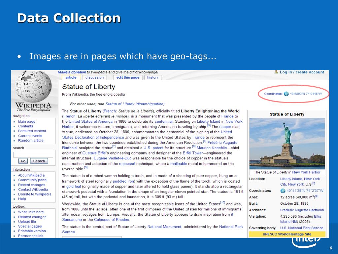This screenshot has height=254, width=338.
Task: Click the "Data Collection" slide title
Action: pos(69,18)
